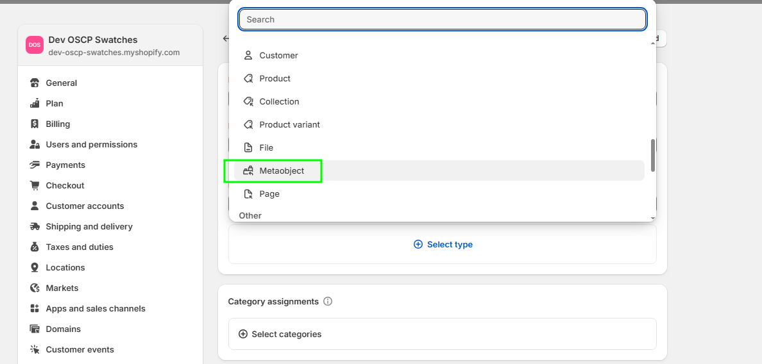Click the Markets globe icon

tap(35, 288)
